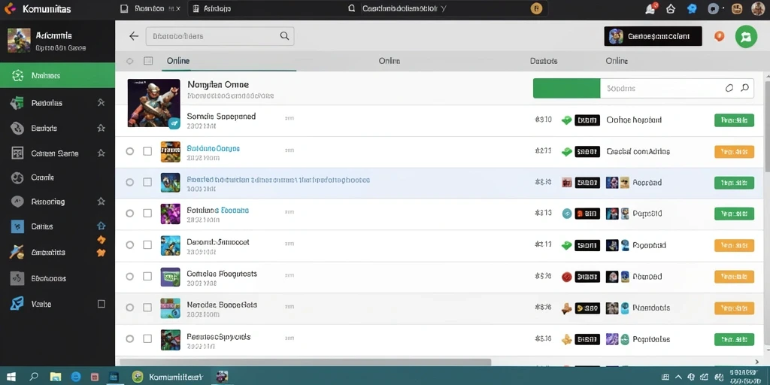Open the Windows Start button in the taskbar
The width and height of the screenshot is (770, 385).
point(11,377)
